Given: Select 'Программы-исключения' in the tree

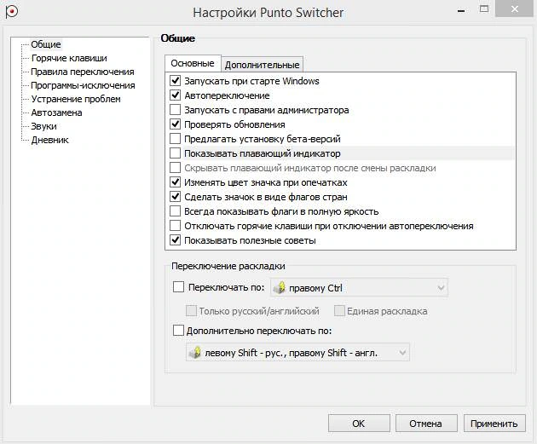Looking at the screenshot, I should pos(83,85).
